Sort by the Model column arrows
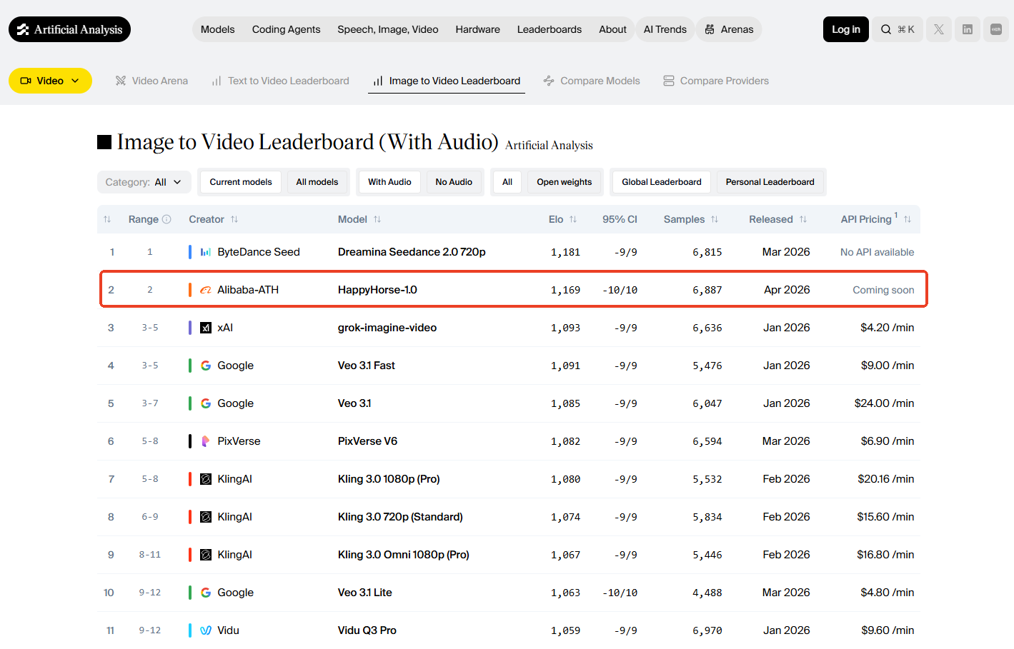This screenshot has height=649, width=1014. (x=377, y=219)
